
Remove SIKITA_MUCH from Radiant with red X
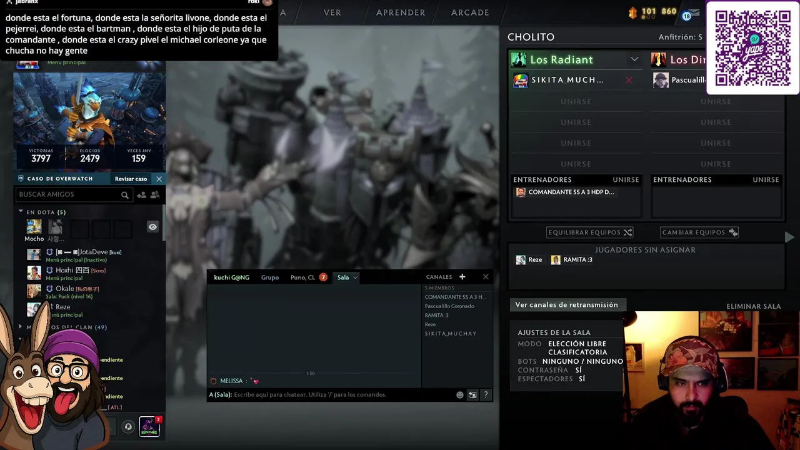click(x=629, y=80)
